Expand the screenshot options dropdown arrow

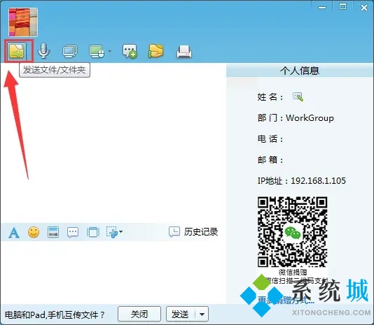click(x=120, y=231)
